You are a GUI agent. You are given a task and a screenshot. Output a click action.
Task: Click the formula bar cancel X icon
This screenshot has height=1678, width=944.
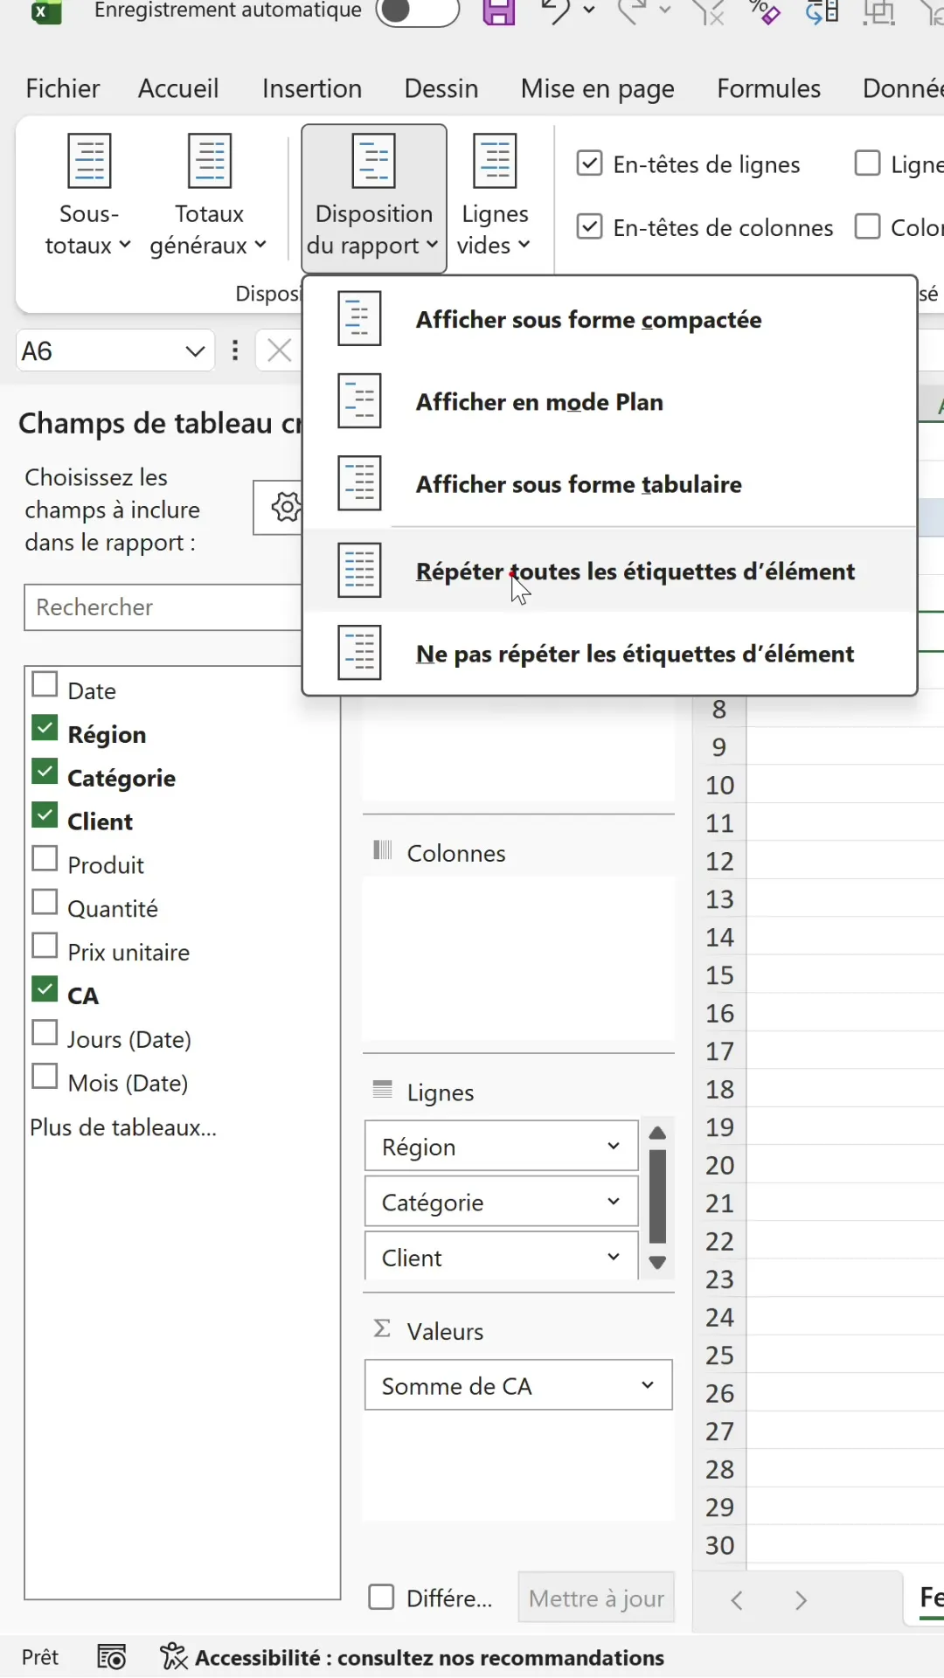click(x=279, y=350)
